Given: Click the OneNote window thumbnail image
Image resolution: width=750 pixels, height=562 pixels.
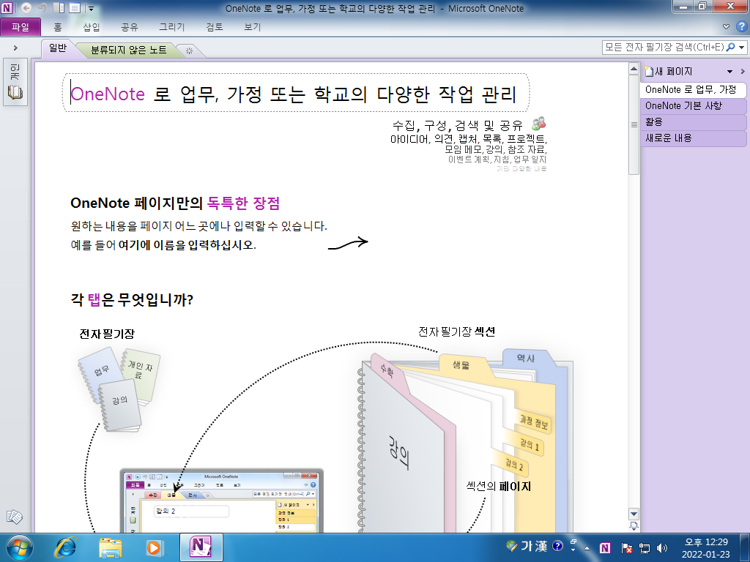Looking at the screenshot, I should tap(221, 501).
